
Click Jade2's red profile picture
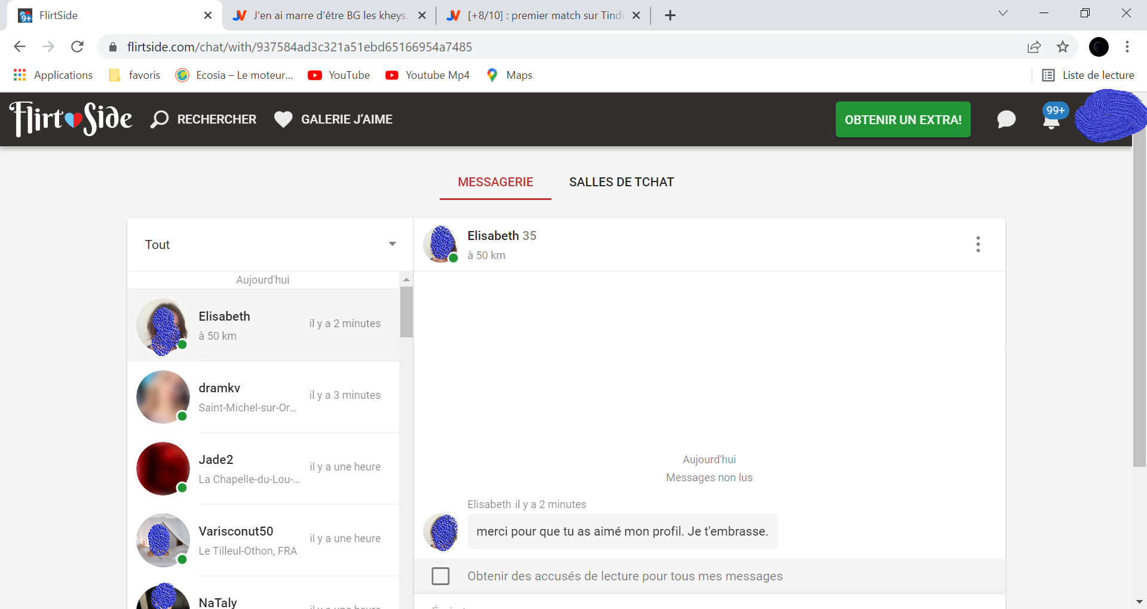163,469
